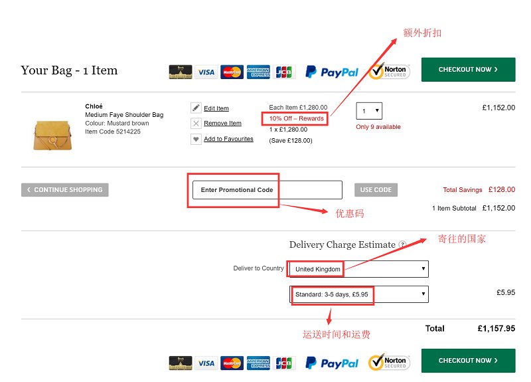
Task: Open the item quantity dropdown
Action: coord(369,111)
